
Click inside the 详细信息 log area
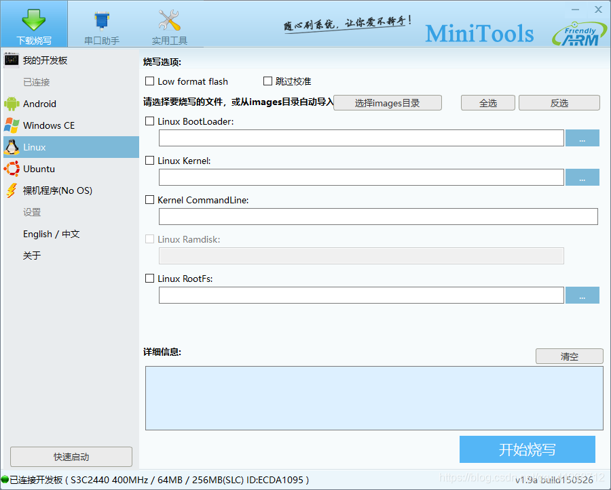374,398
